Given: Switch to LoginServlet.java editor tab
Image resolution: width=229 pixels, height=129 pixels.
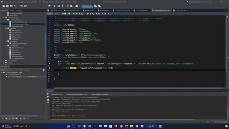Looking at the screenshot, I should click(x=55, y=10).
